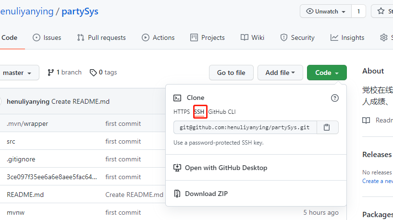Switch to the Pull requests tab
The height and width of the screenshot is (220, 393).
[x=101, y=37]
